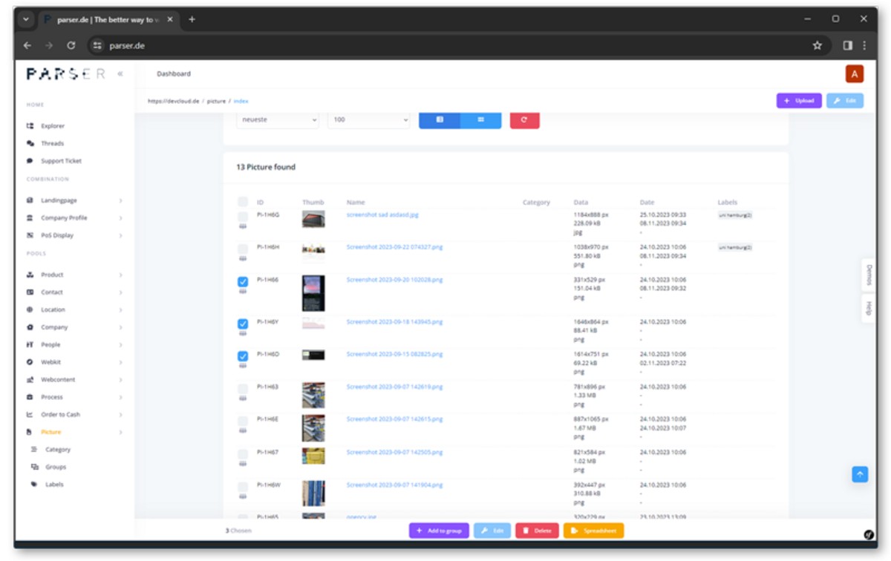This screenshot has width=891, height=561.
Task: Select the checkbox for Screenshot 2023-09-22 074327.png
Action: [x=243, y=249]
